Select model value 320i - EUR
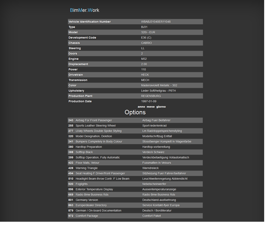Viewport: 266px width, 226px height. tap(148, 32)
